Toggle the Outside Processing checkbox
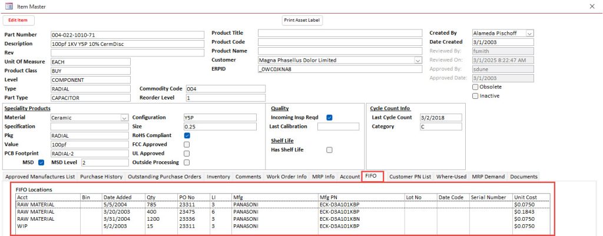603x236 pixels. pos(187,162)
